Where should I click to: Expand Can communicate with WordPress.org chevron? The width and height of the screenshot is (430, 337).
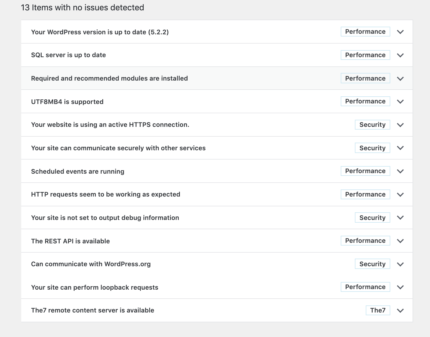point(400,264)
